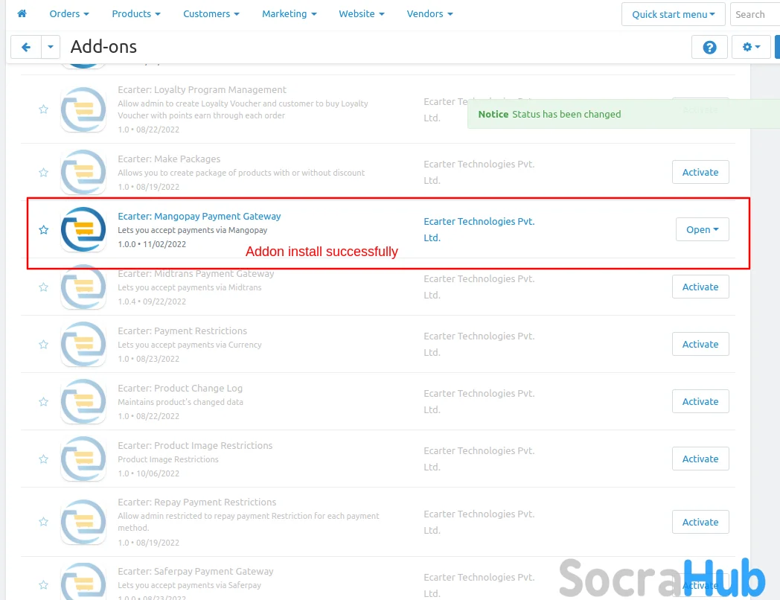This screenshot has width=780, height=600.
Task: Favorite the Loyalty Program Management add-on
Action: (x=44, y=109)
